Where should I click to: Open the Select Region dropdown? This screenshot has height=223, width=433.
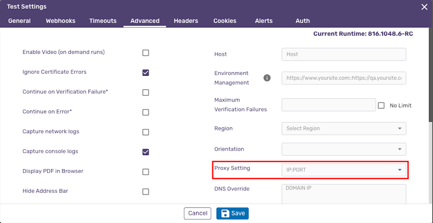344,128
